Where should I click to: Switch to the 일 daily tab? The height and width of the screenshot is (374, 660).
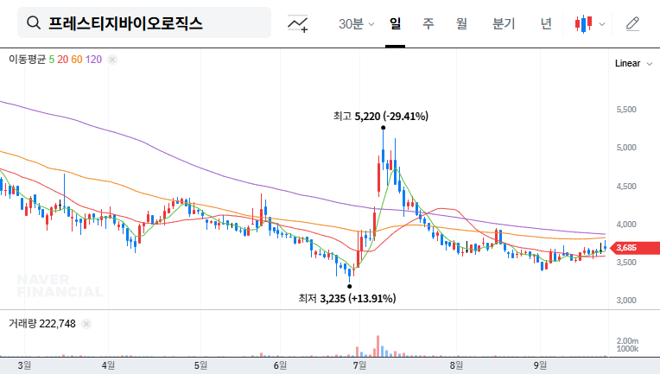(395, 23)
